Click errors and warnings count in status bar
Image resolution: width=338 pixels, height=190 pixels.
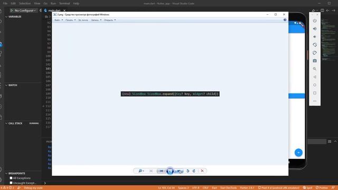click(x=7, y=188)
